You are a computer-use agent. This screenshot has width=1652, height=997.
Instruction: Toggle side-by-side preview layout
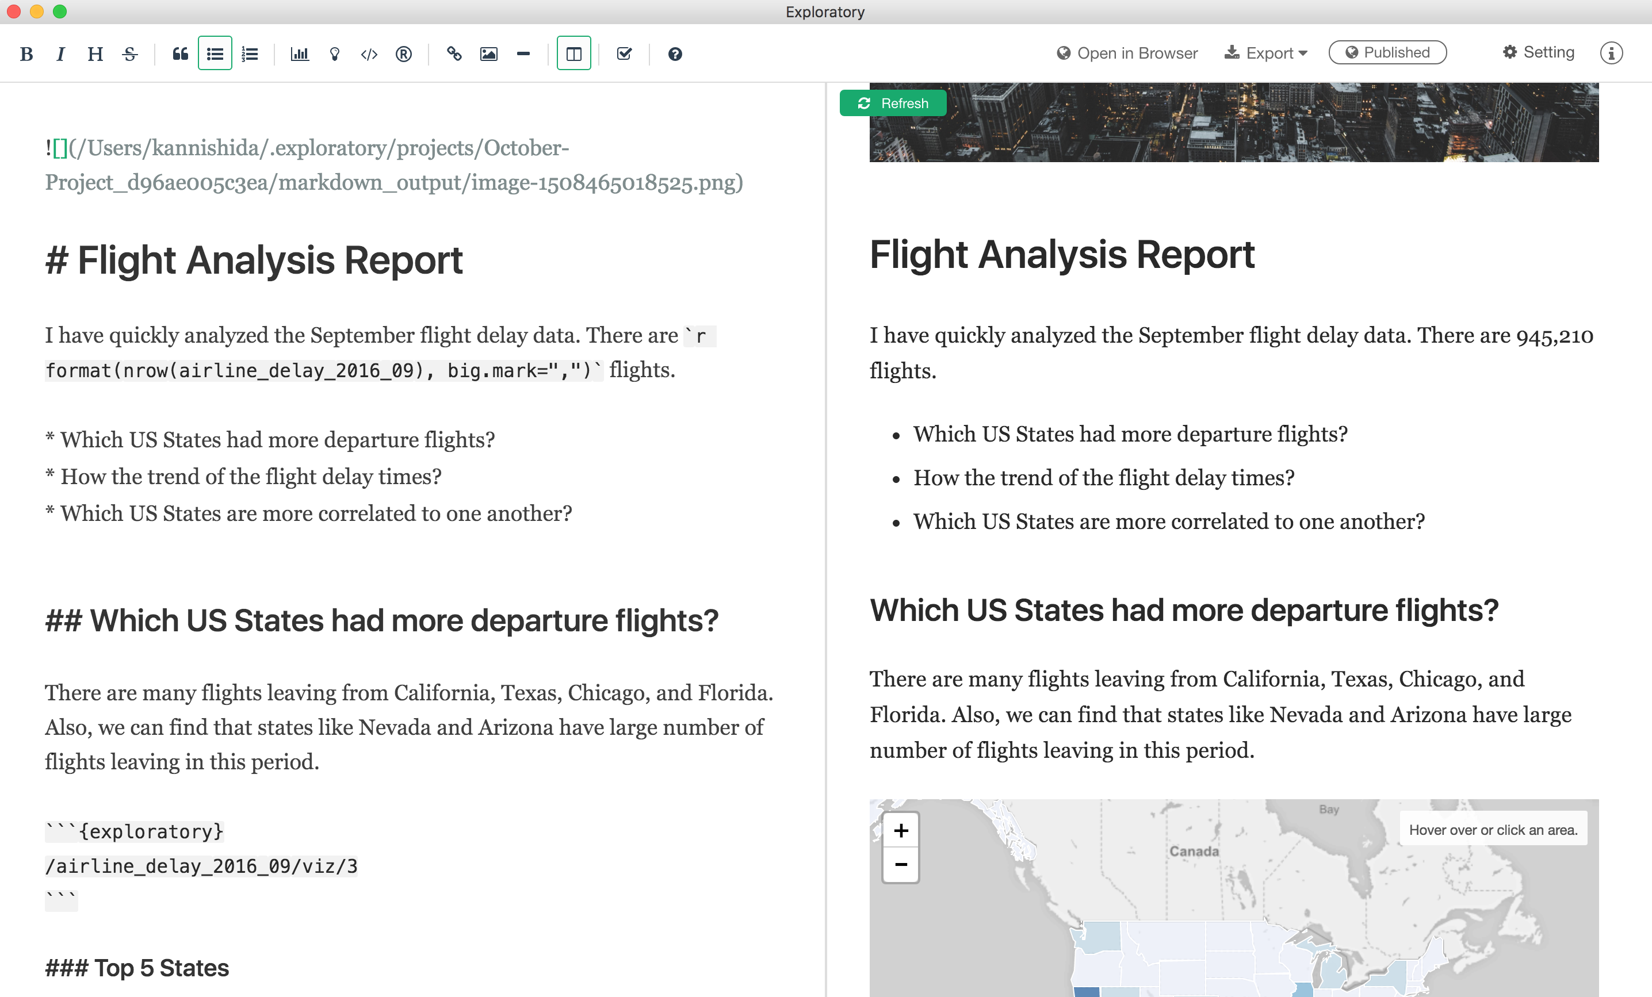(574, 53)
